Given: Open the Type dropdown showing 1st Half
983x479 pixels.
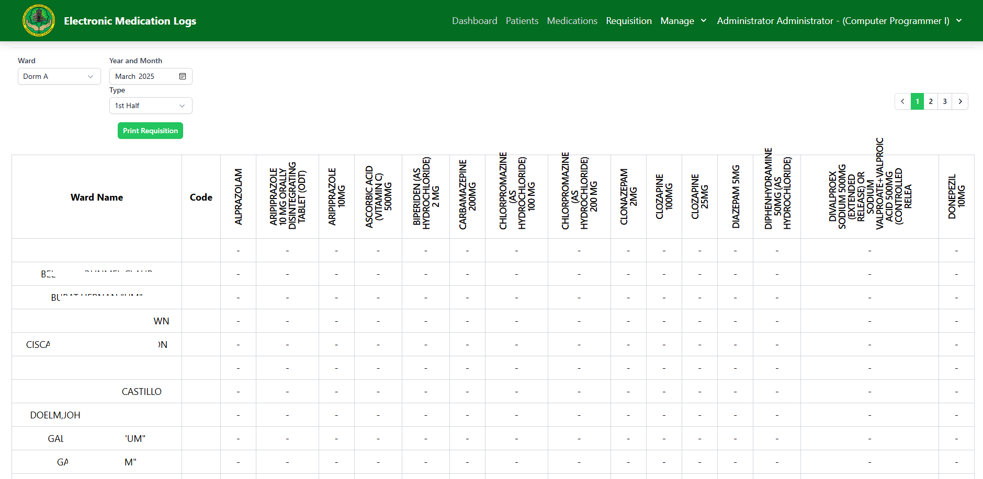Looking at the screenshot, I should pos(150,106).
